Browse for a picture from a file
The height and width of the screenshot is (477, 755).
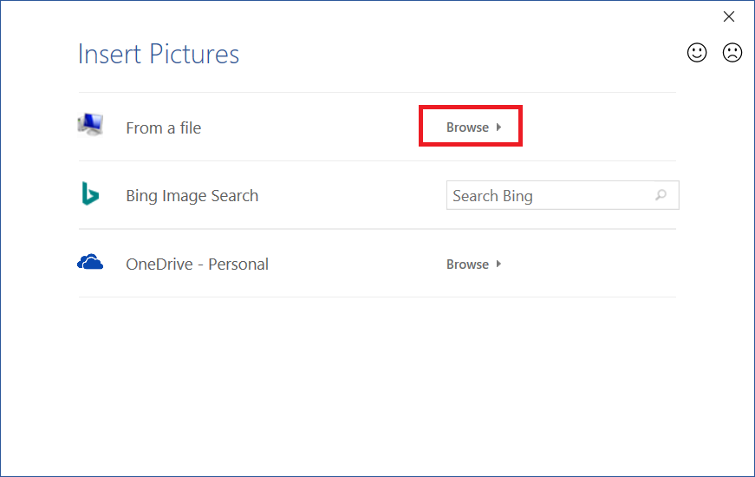(468, 127)
